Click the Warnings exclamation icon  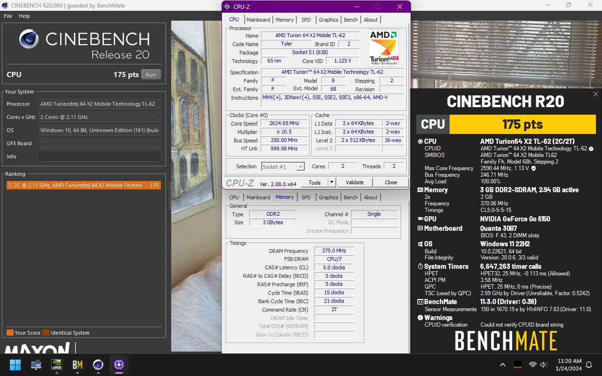coord(420,318)
